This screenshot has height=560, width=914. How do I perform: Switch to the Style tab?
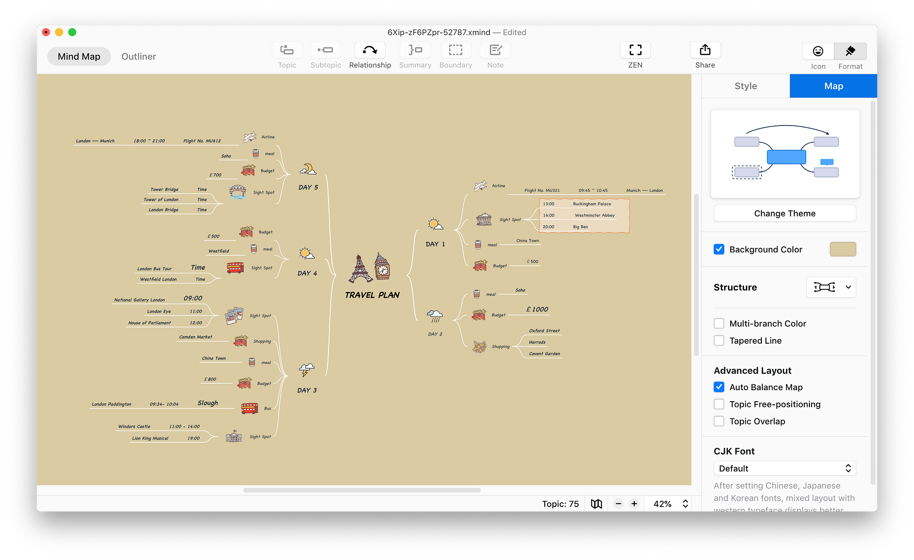[x=745, y=86]
